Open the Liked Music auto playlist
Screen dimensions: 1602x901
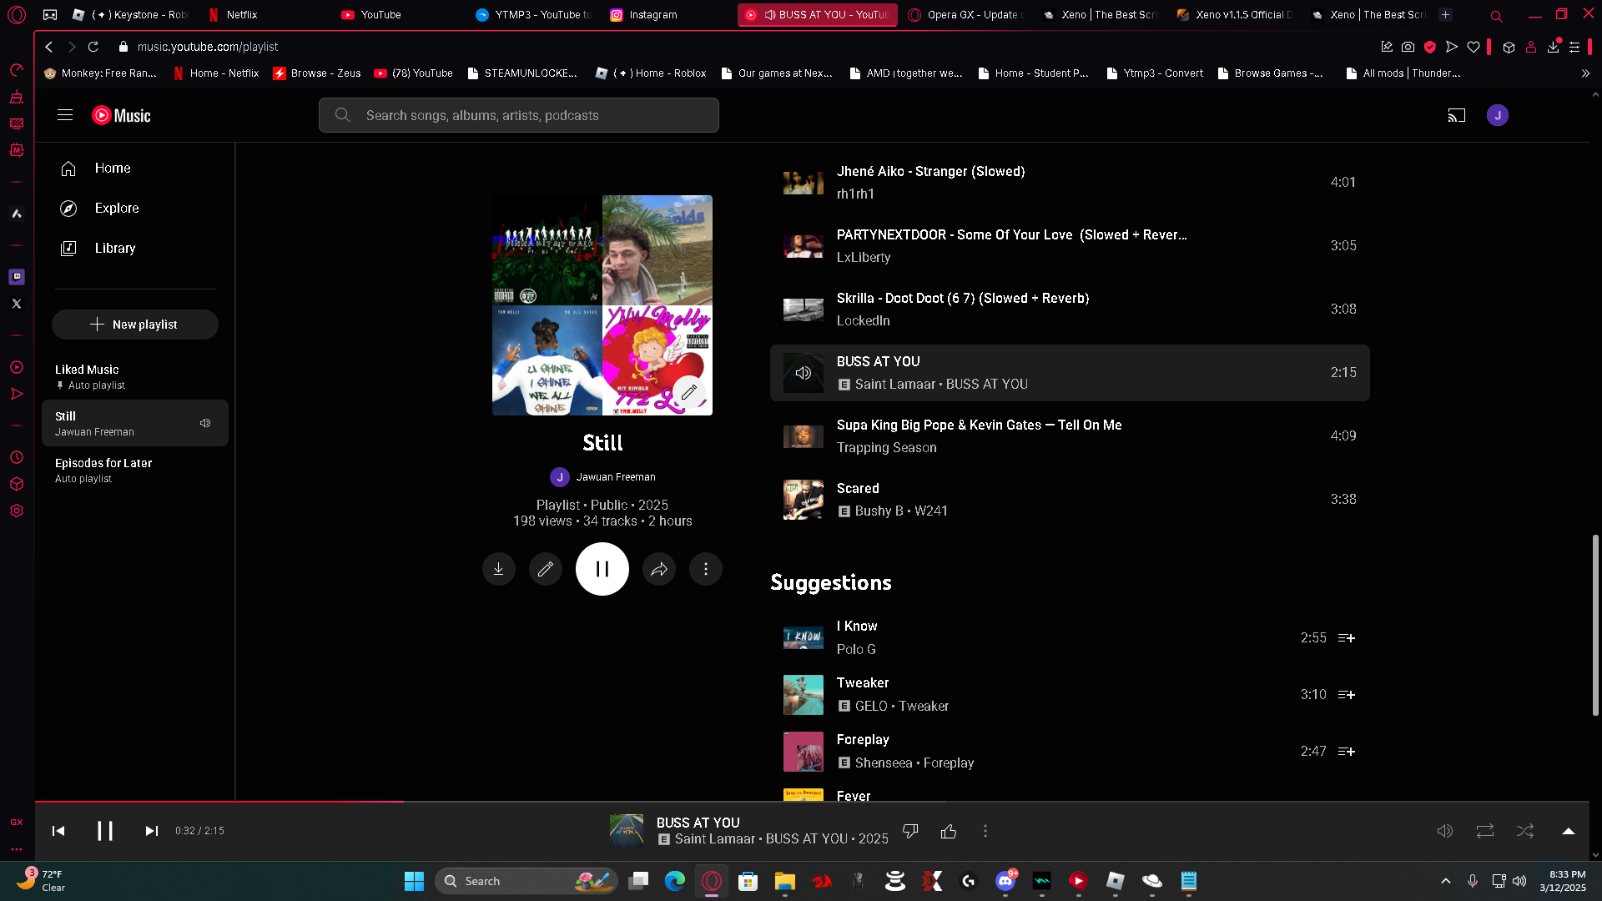pos(135,376)
